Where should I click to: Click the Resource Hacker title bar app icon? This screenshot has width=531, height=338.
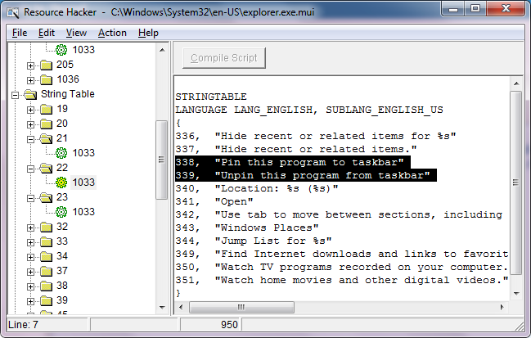coord(13,12)
